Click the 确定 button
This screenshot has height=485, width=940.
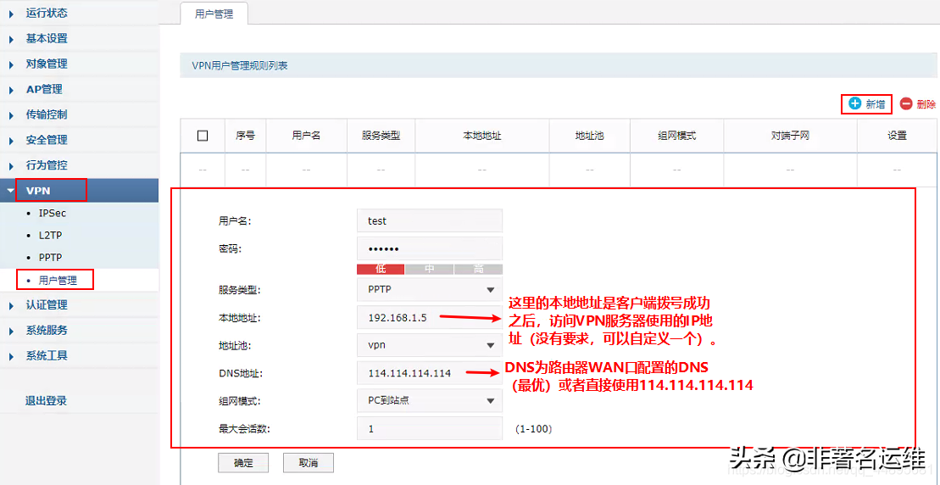pos(243,463)
